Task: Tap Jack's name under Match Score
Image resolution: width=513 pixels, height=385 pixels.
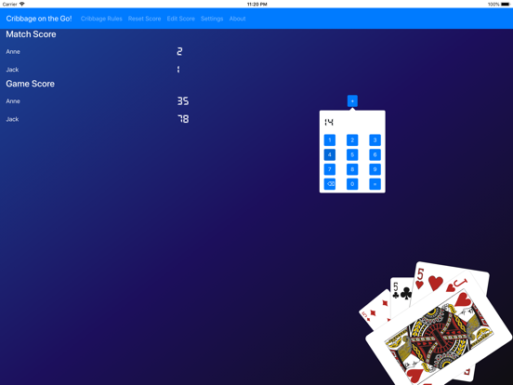Action: click(x=12, y=70)
